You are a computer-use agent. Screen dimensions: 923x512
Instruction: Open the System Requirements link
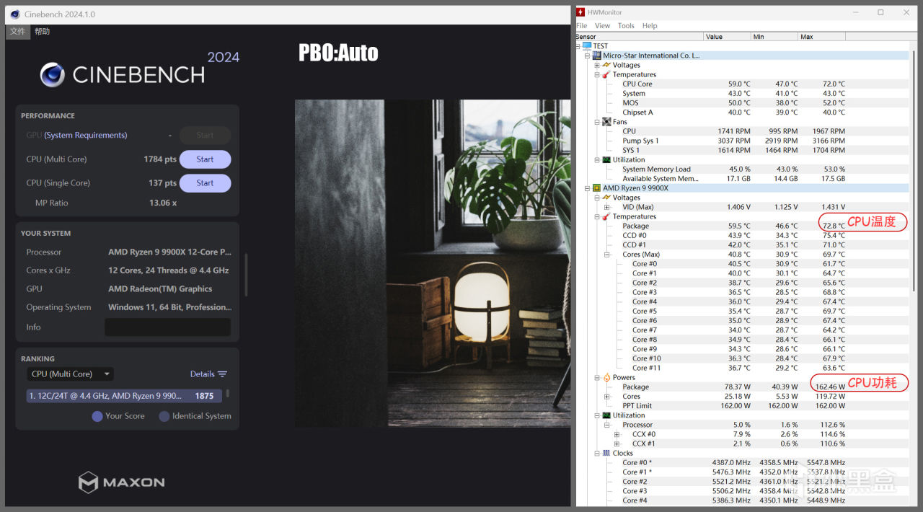coord(86,135)
